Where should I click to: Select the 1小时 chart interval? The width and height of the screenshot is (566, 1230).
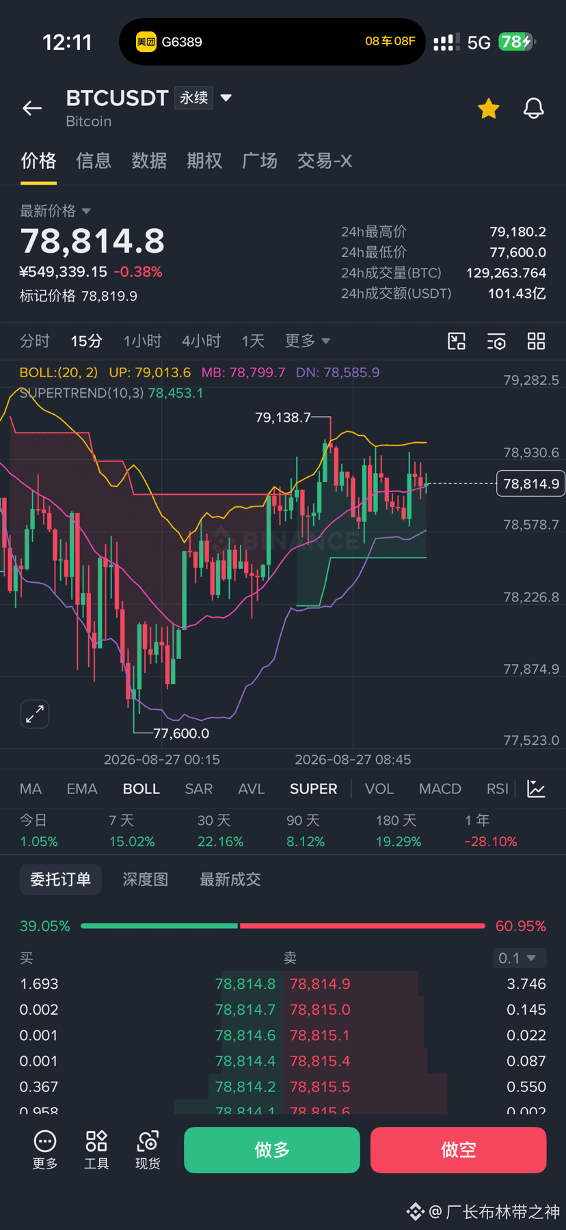(x=142, y=341)
